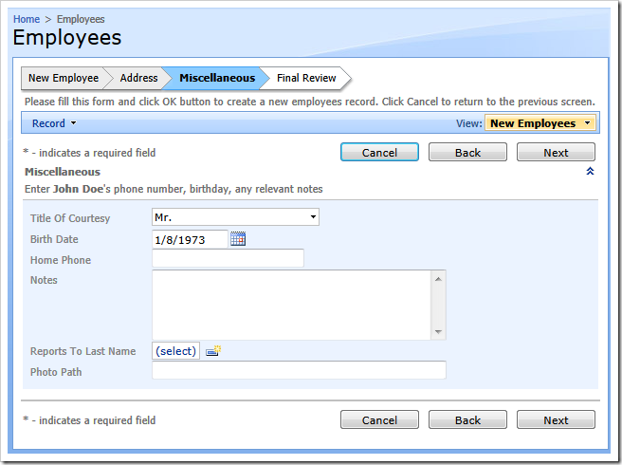Click the bottom Back button
This screenshot has height=465, width=622.
pos(467,419)
